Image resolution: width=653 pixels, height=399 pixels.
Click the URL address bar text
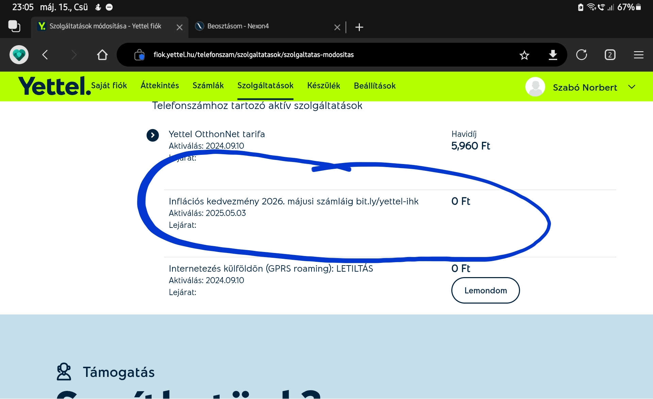(254, 55)
